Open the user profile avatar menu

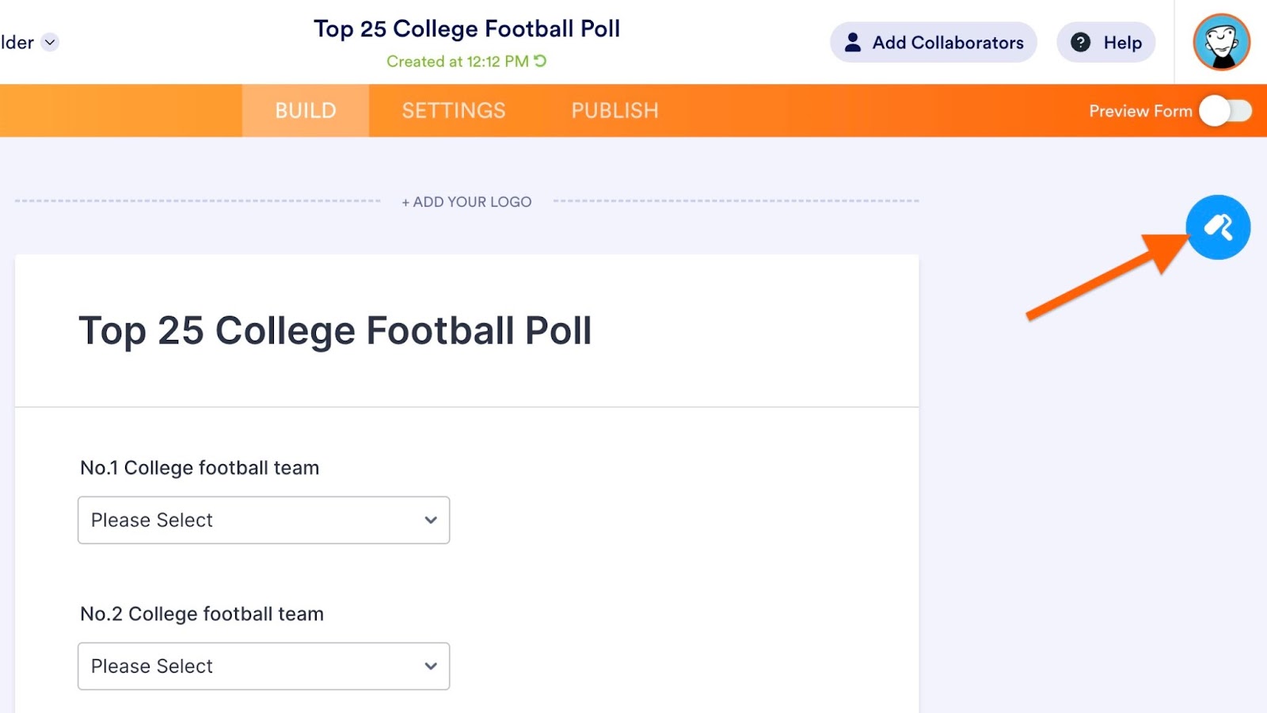[x=1221, y=42]
